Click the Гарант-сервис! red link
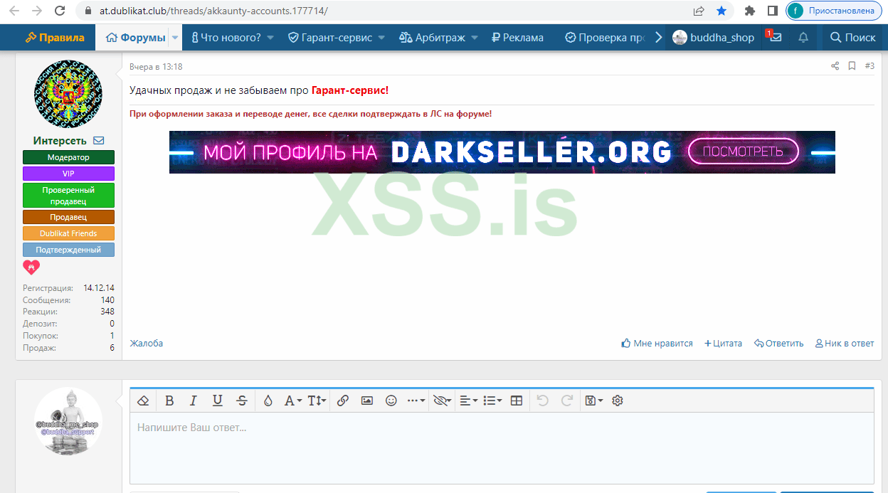The image size is (888, 493). 350,90
